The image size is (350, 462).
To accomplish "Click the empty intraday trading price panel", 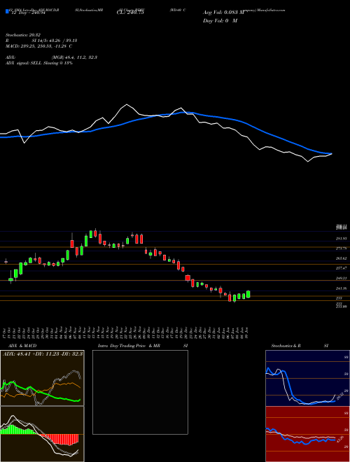I will click(140, 392).
